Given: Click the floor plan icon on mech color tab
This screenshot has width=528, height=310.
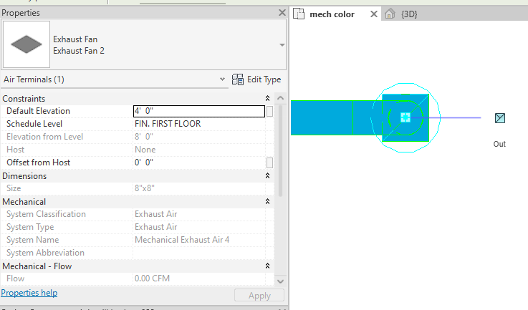Looking at the screenshot, I should click(298, 14).
